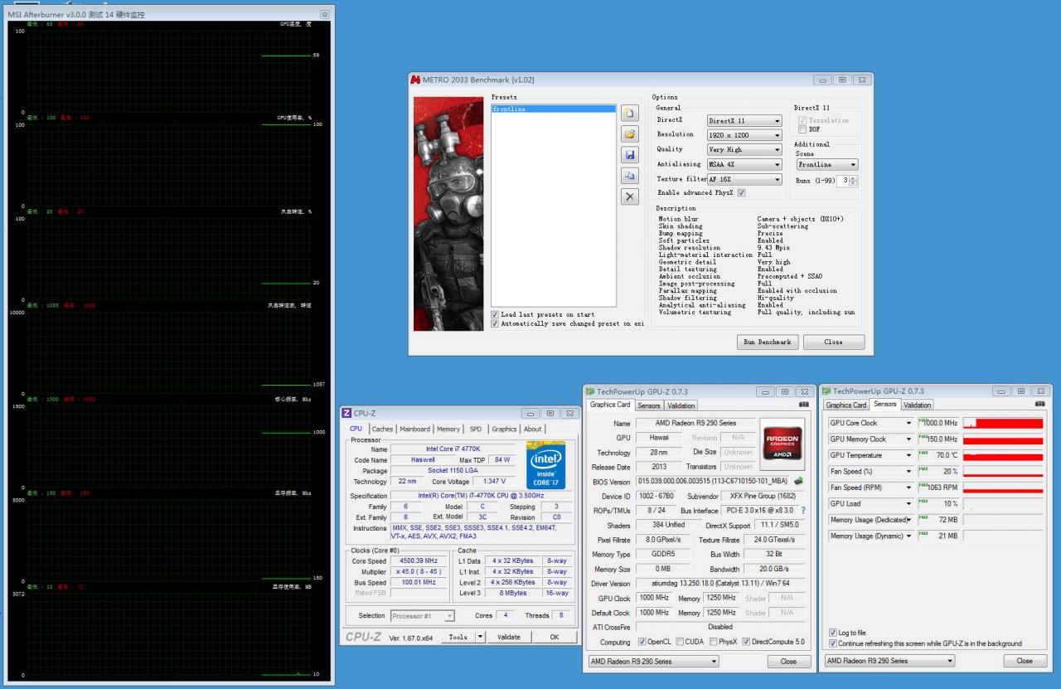Open the Scene Frontline dropdown
Image resolution: width=1061 pixels, height=689 pixels.
pos(827,164)
